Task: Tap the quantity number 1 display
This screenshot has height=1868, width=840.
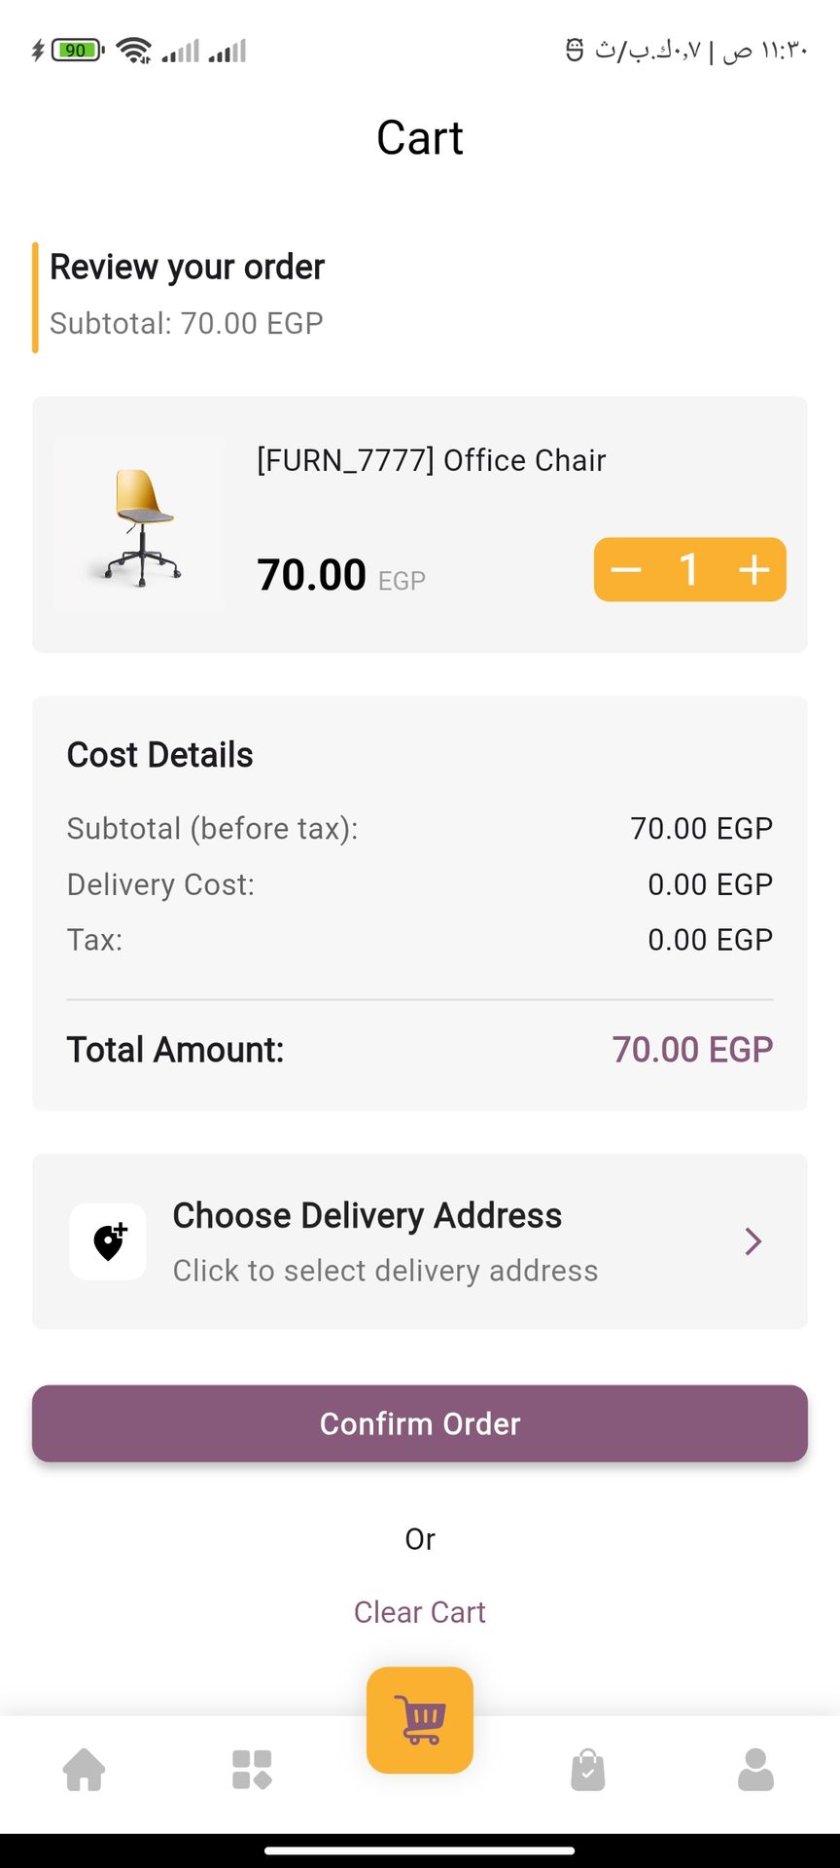Action: [x=689, y=570]
